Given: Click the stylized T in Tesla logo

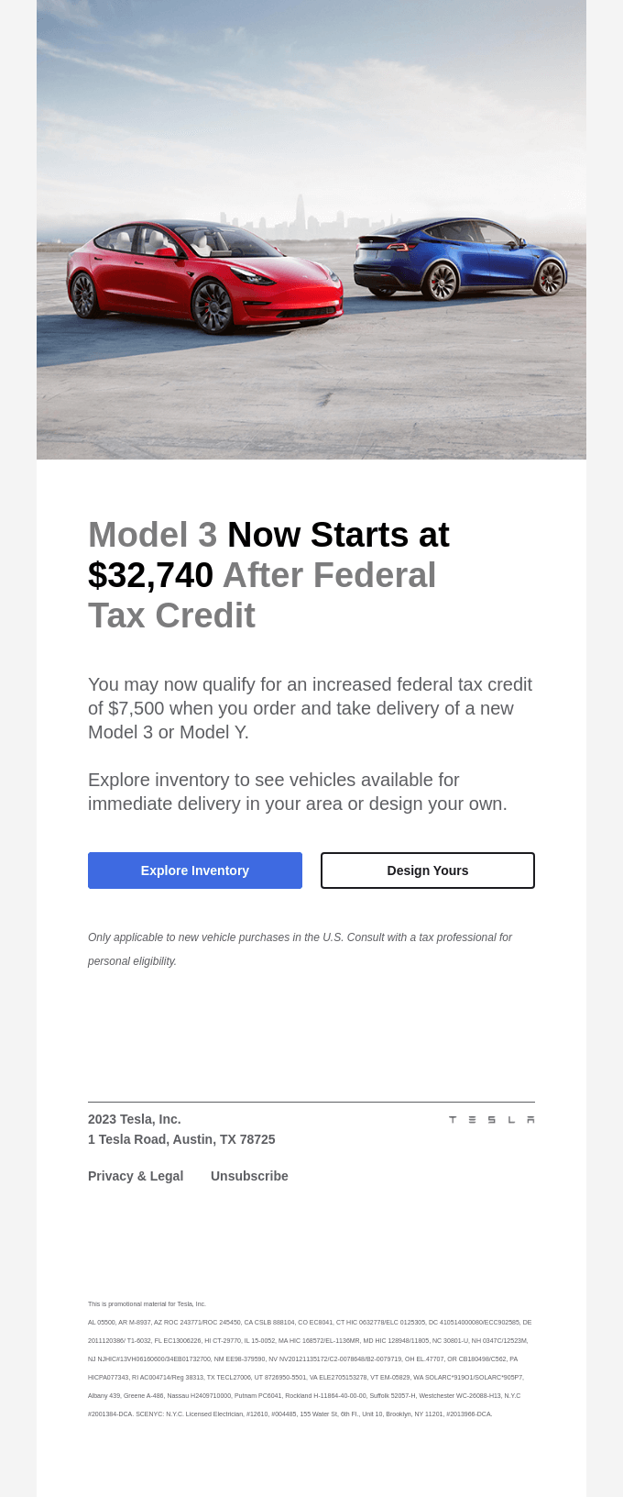Looking at the screenshot, I should pos(453,1119).
